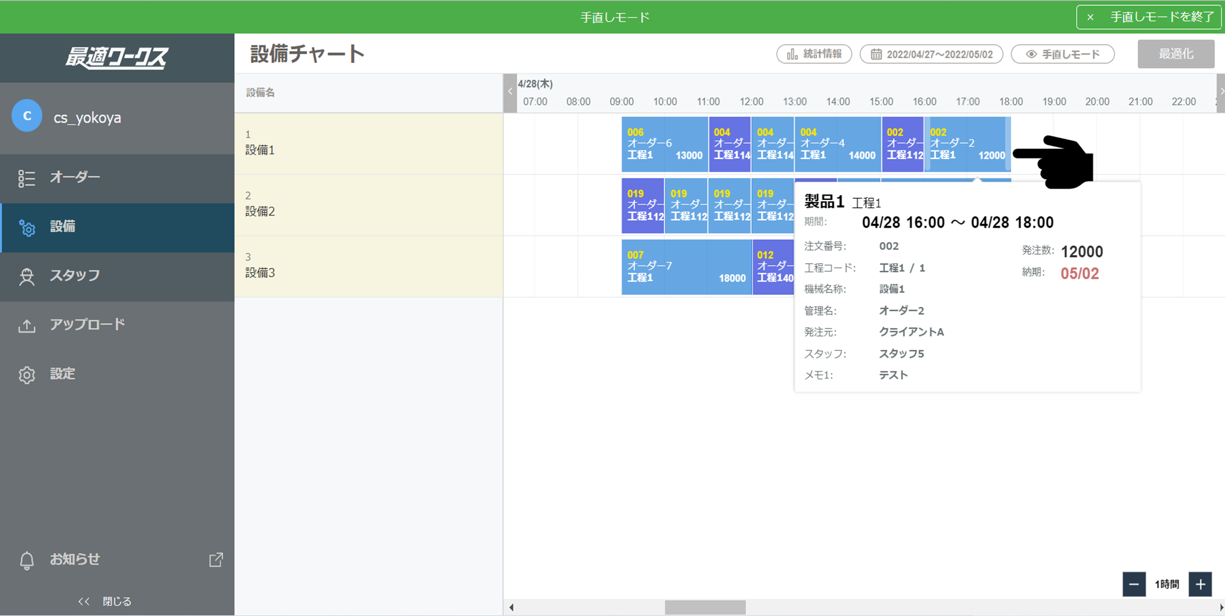Image resolution: width=1225 pixels, height=616 pixels.
Task: Click horizontal scrollbar thumb
Action: pyautogui.click(x=705, y=607)
